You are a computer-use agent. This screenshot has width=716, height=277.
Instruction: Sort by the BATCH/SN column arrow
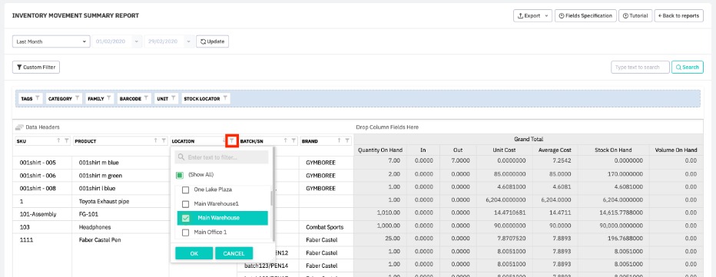point(286,140)
